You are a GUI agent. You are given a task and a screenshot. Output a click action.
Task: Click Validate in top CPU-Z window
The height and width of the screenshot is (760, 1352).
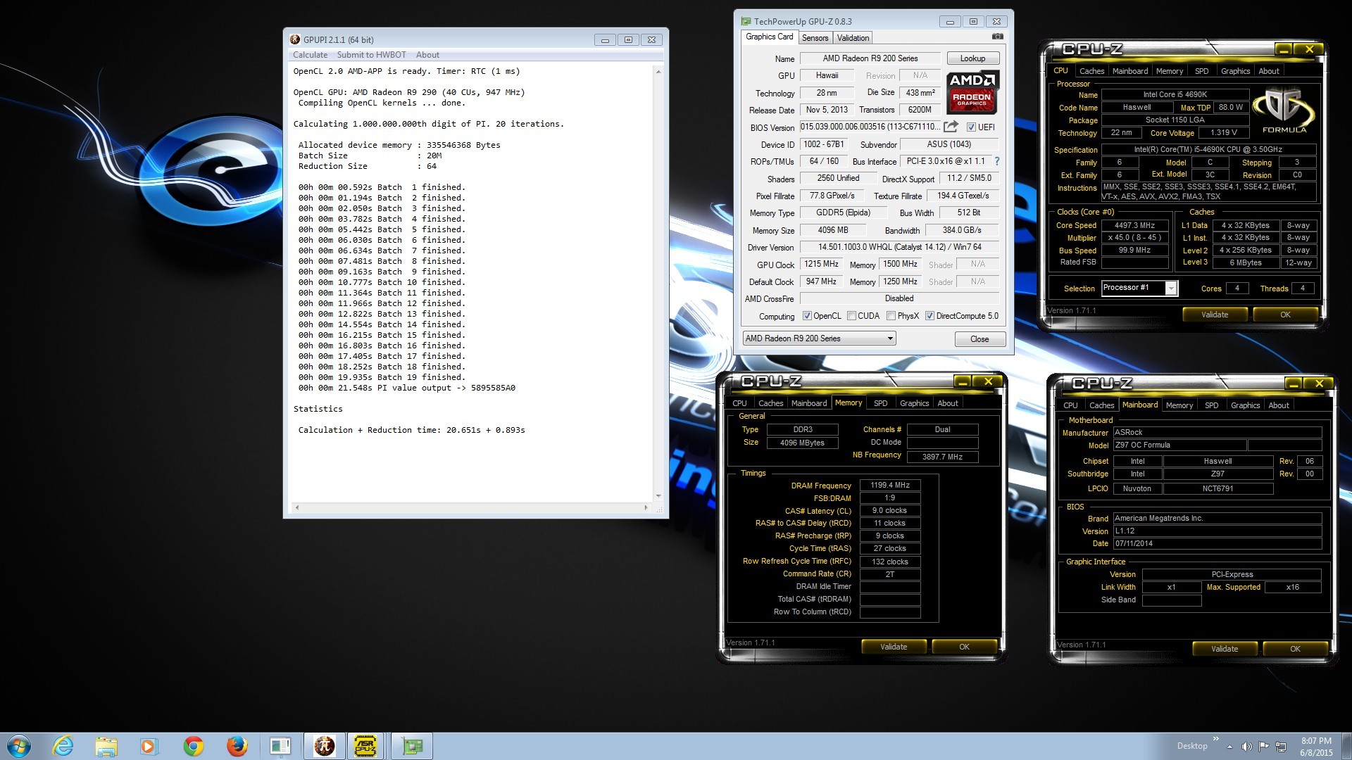coord(1215,315)
